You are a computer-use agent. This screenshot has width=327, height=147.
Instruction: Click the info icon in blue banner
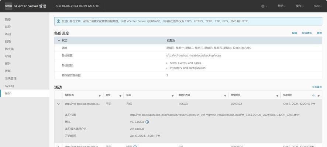point(58,21)
